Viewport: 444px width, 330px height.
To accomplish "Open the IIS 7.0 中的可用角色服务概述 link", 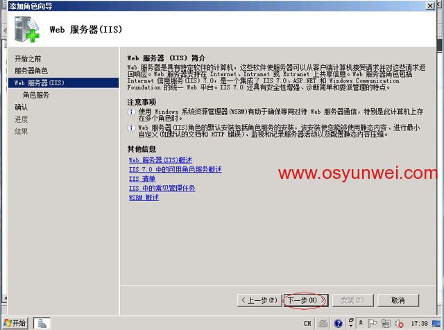I will [x=176, y=170].
